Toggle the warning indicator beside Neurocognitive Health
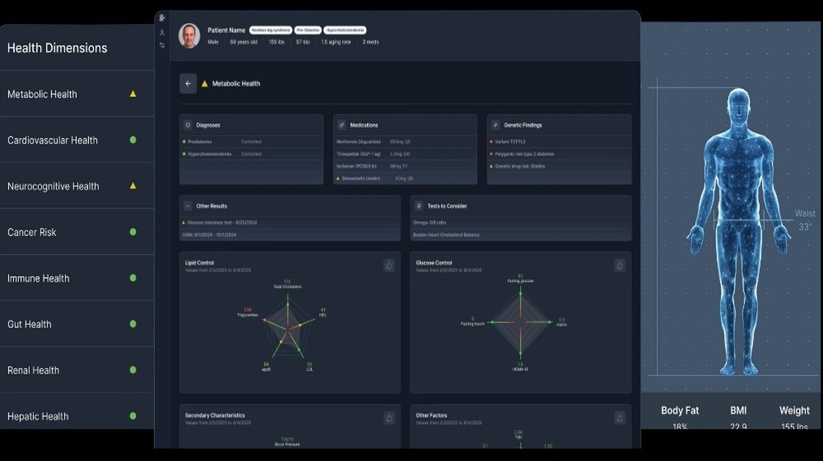 (x=132, y=186)
